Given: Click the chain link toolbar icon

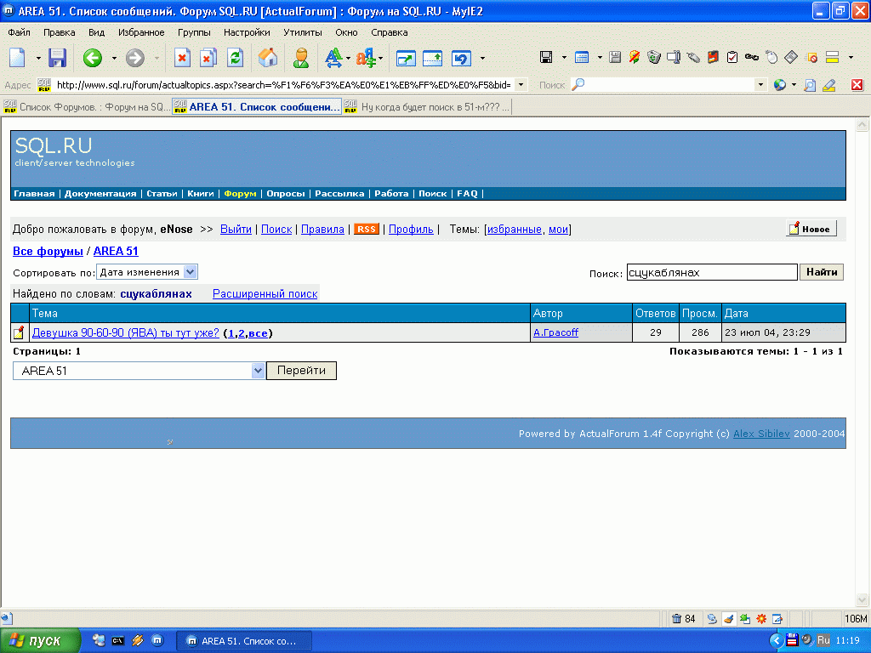Looking at the screenshot, I should (x=751, y=58).
